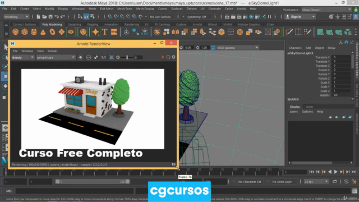Screen dimensions: 359x202
Task: Toggle the No Live Surface field
Action: [x=162, y=17]
